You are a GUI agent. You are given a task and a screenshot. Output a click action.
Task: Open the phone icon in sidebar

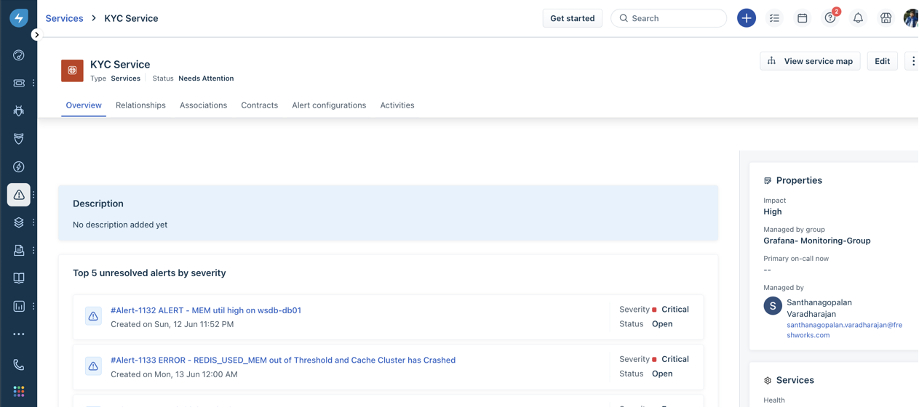(x=19, y=365)
